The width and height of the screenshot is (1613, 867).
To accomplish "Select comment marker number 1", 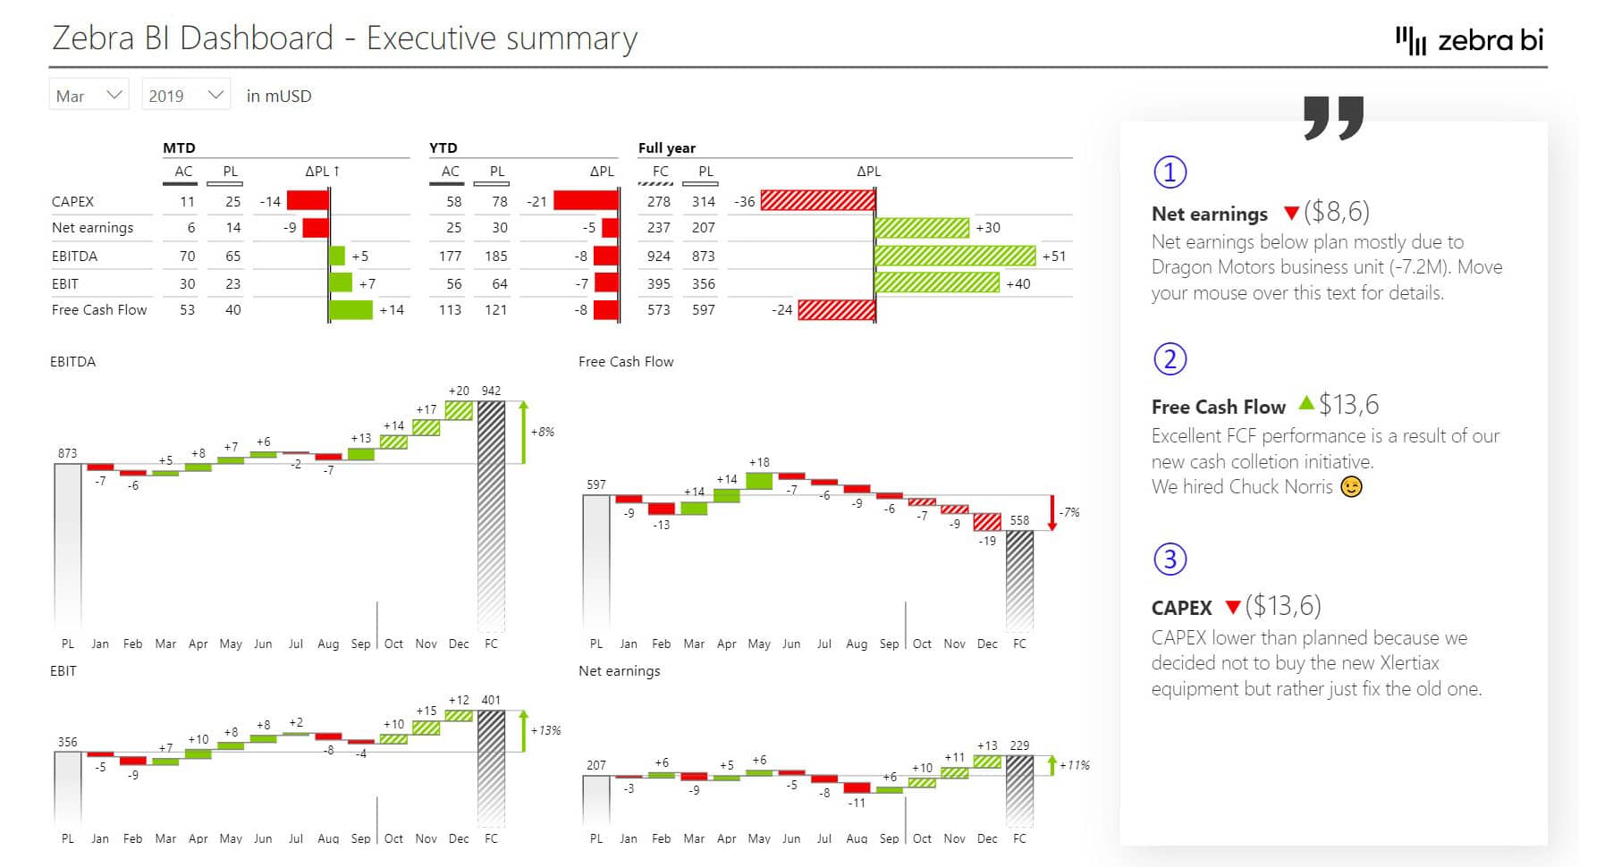I will click(1171, 172).
